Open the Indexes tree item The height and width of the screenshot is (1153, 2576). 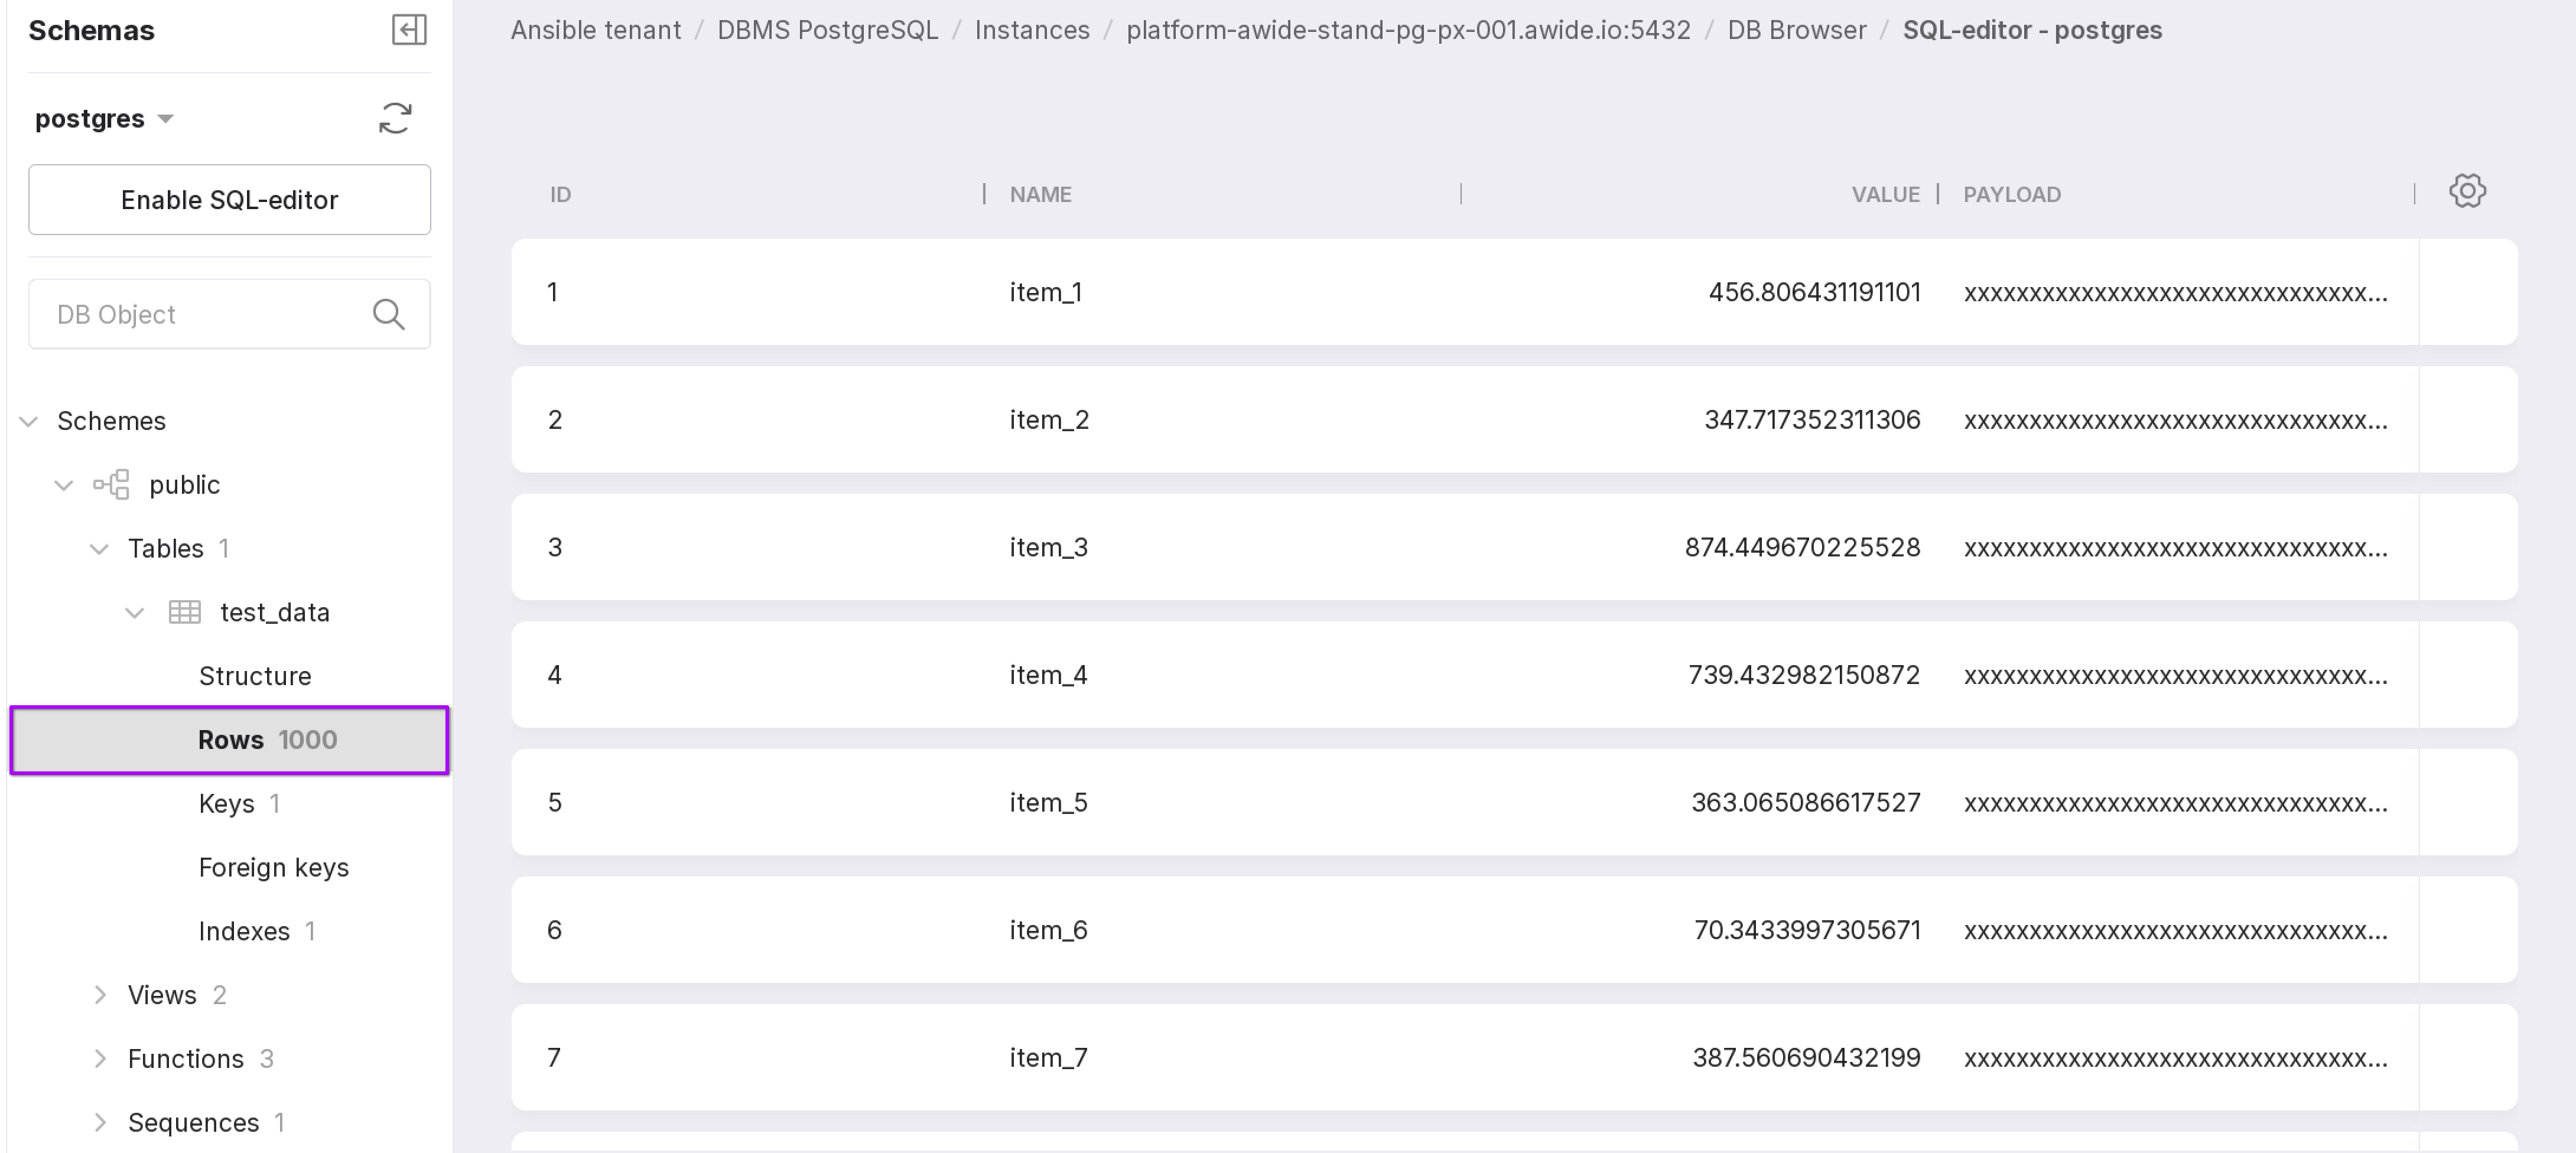(x=243, y=931)
